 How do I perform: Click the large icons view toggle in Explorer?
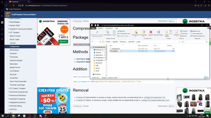[208, 77]
